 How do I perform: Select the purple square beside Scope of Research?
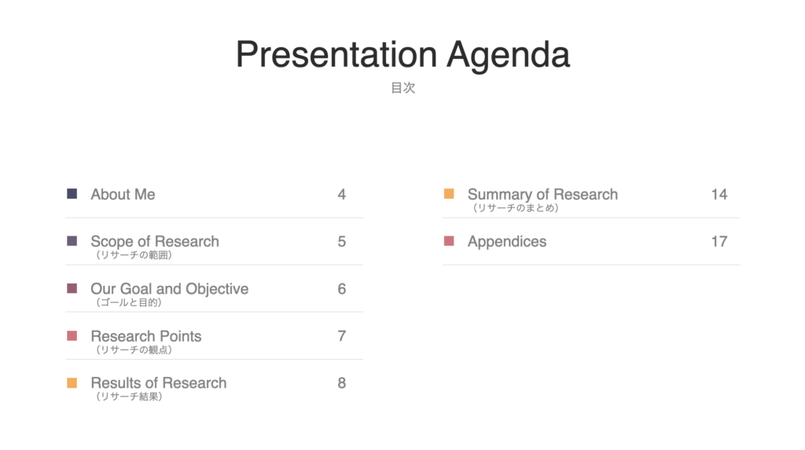[72, 241]
